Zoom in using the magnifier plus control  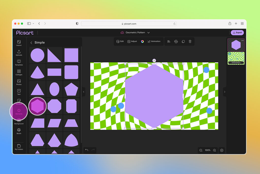tap(215, 150)
